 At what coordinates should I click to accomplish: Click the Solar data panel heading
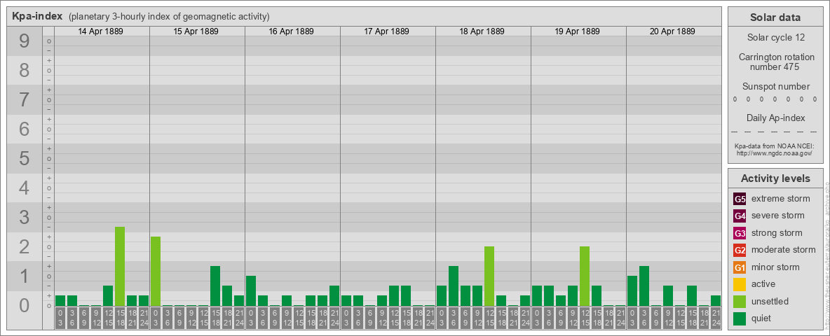(x=775, y=17)
